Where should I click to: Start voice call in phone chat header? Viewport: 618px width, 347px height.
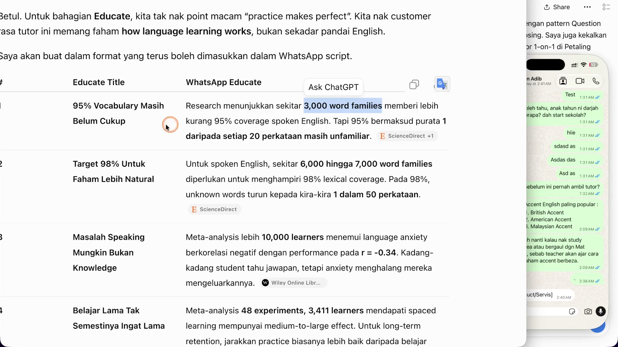click(596, 81)
